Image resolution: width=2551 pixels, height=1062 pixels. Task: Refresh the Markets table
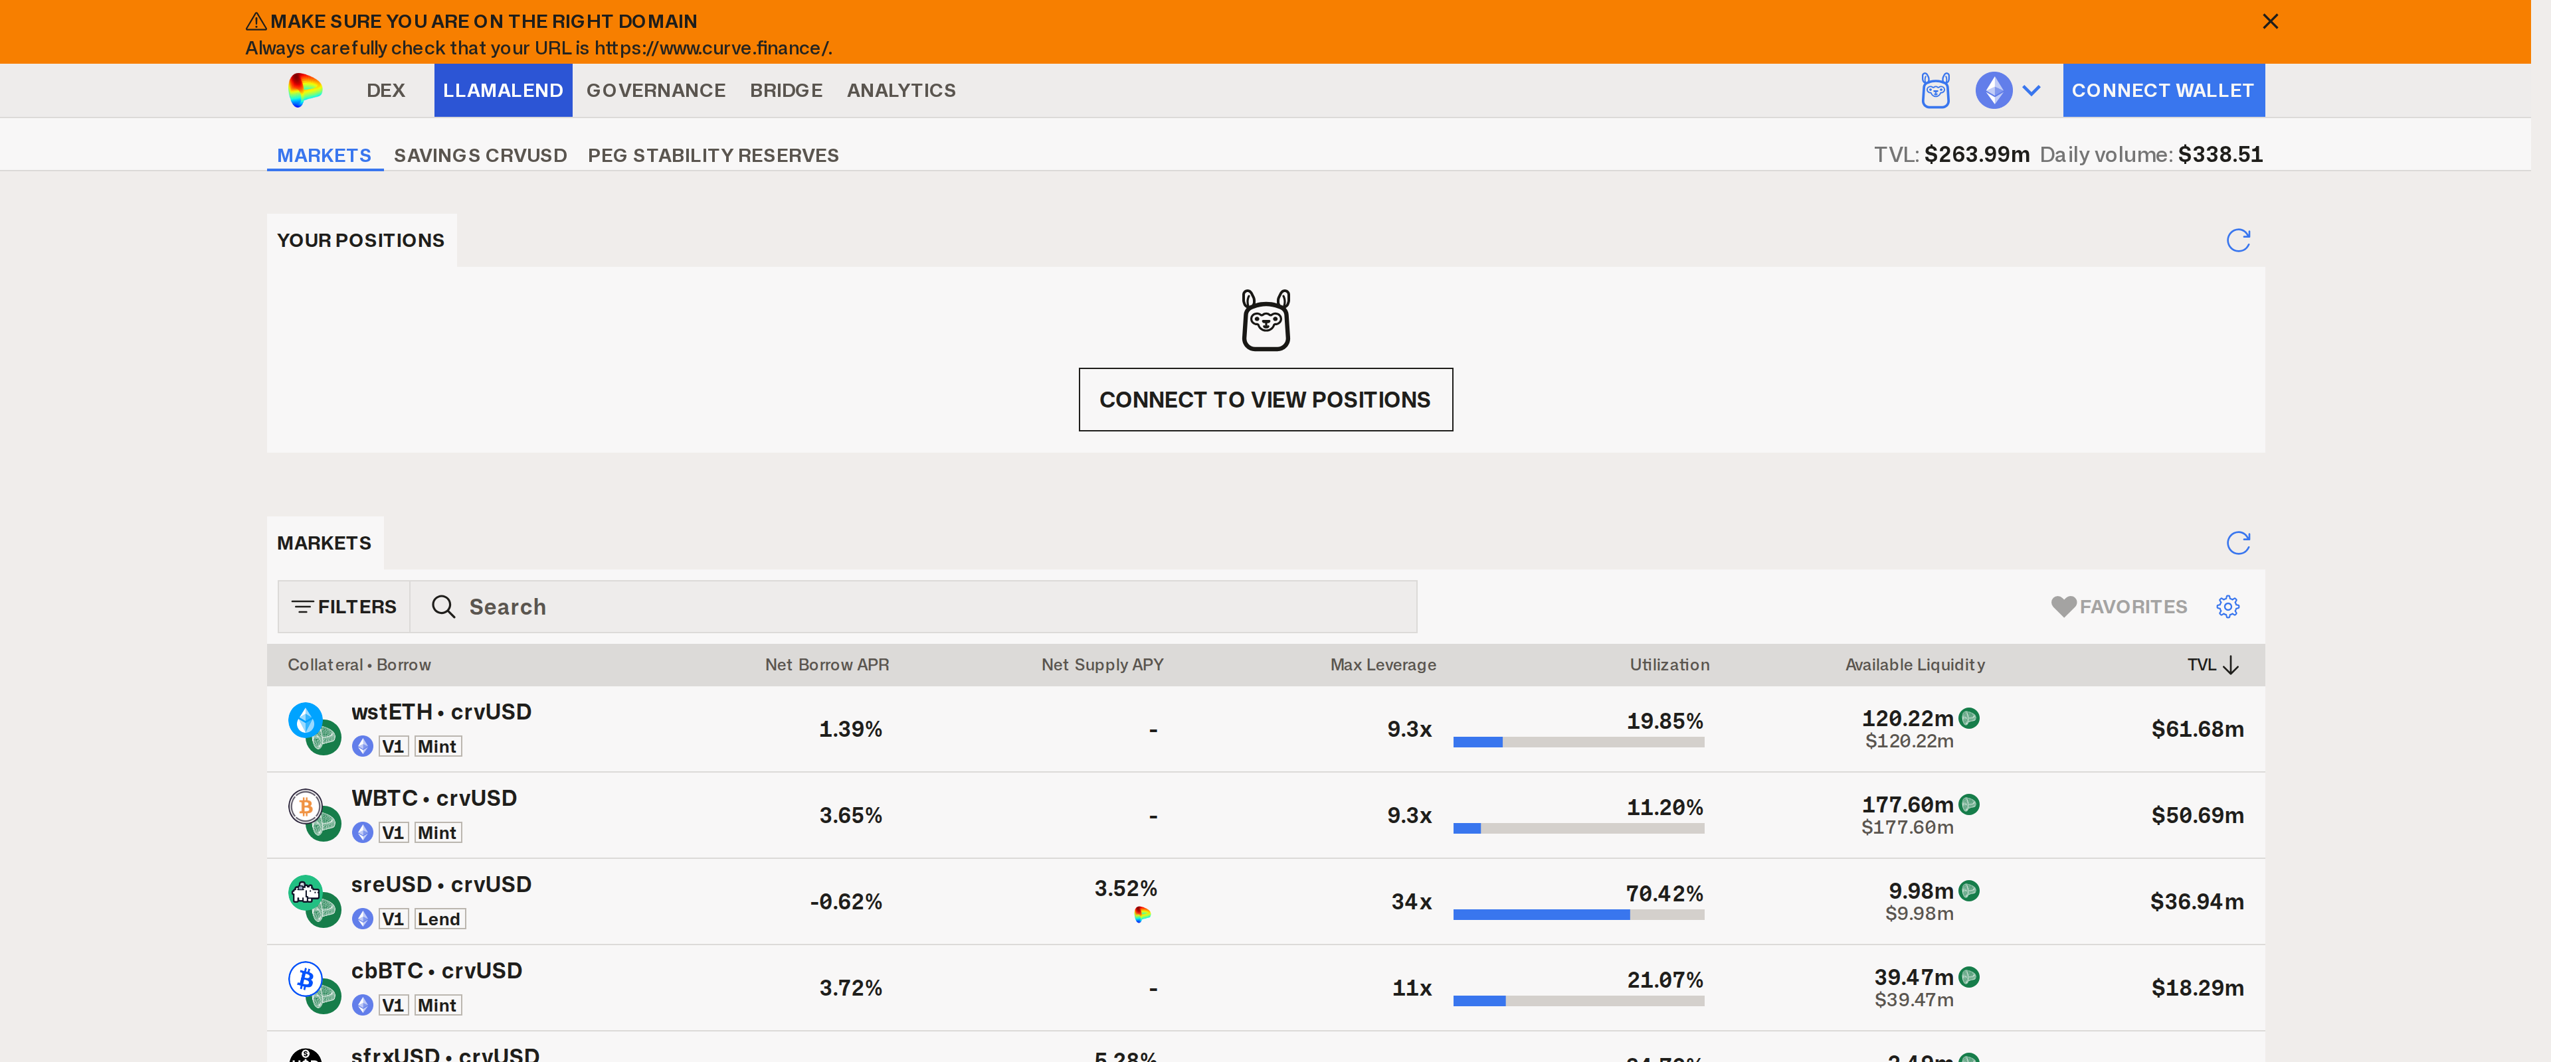2238,542
